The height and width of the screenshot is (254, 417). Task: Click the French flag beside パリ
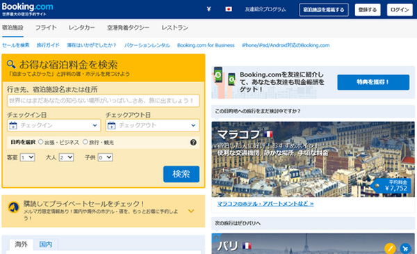(247, 246)
